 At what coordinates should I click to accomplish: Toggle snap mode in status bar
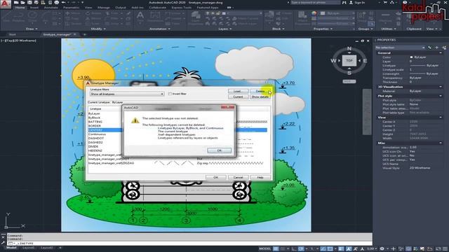pos(283,249)
